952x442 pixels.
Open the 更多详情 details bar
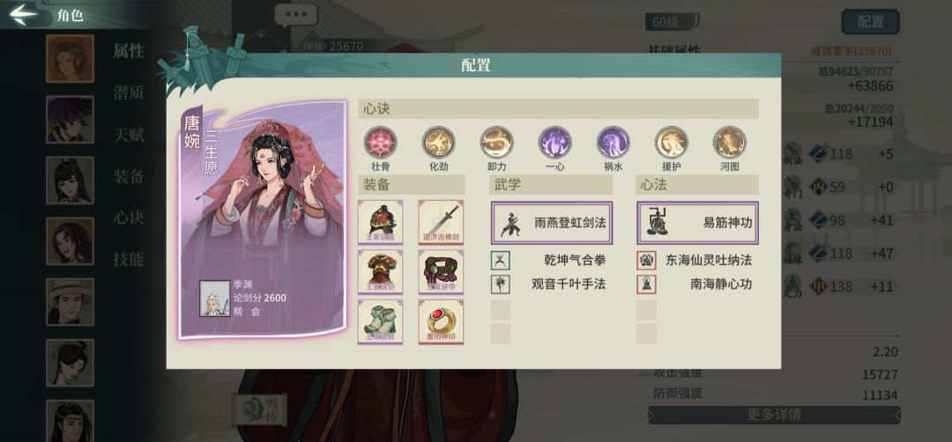774,416
